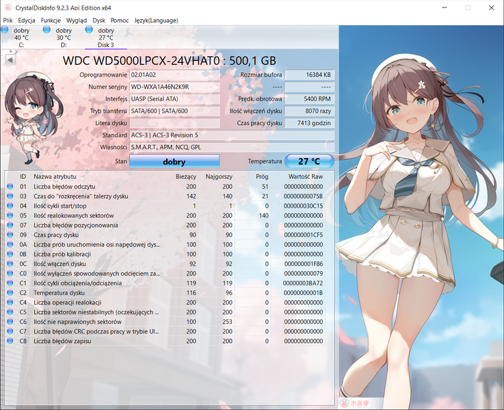
Task: Click the blue health orb of Disk 3
Action: pos(89,30)
